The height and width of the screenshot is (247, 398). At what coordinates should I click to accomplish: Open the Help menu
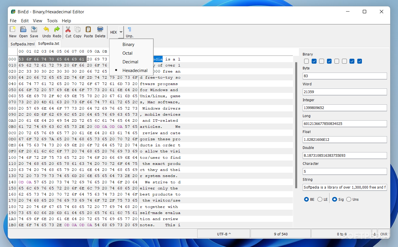point(66,21)
